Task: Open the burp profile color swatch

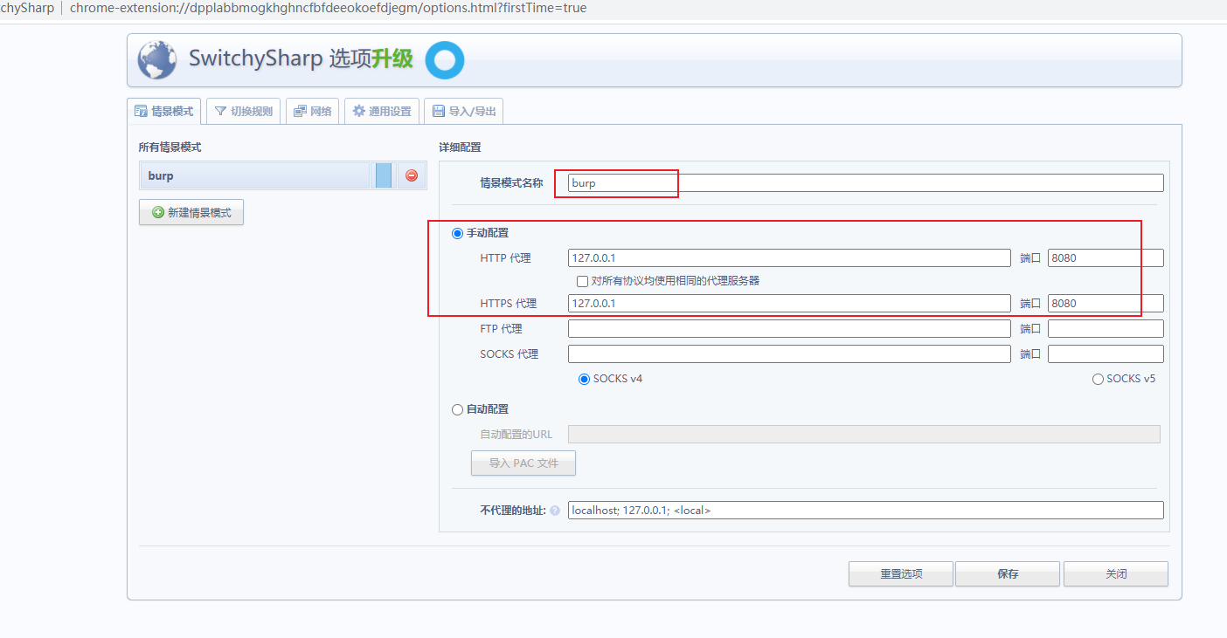Action: coord(384,175)
